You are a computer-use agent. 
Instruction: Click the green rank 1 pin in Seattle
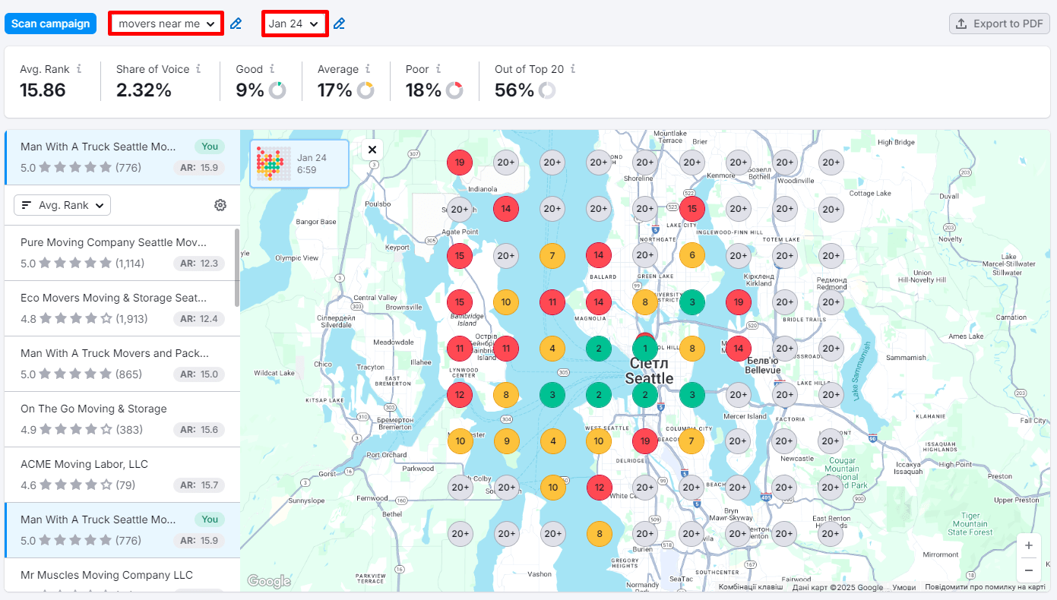tap(645, 349)
